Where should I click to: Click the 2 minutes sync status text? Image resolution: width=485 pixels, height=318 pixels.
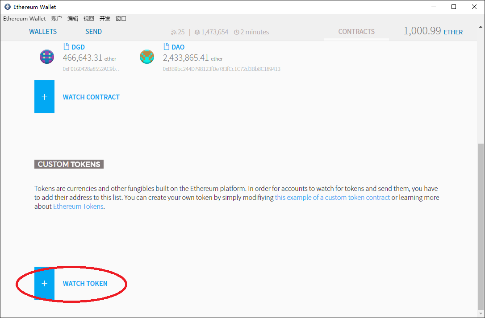255,32
